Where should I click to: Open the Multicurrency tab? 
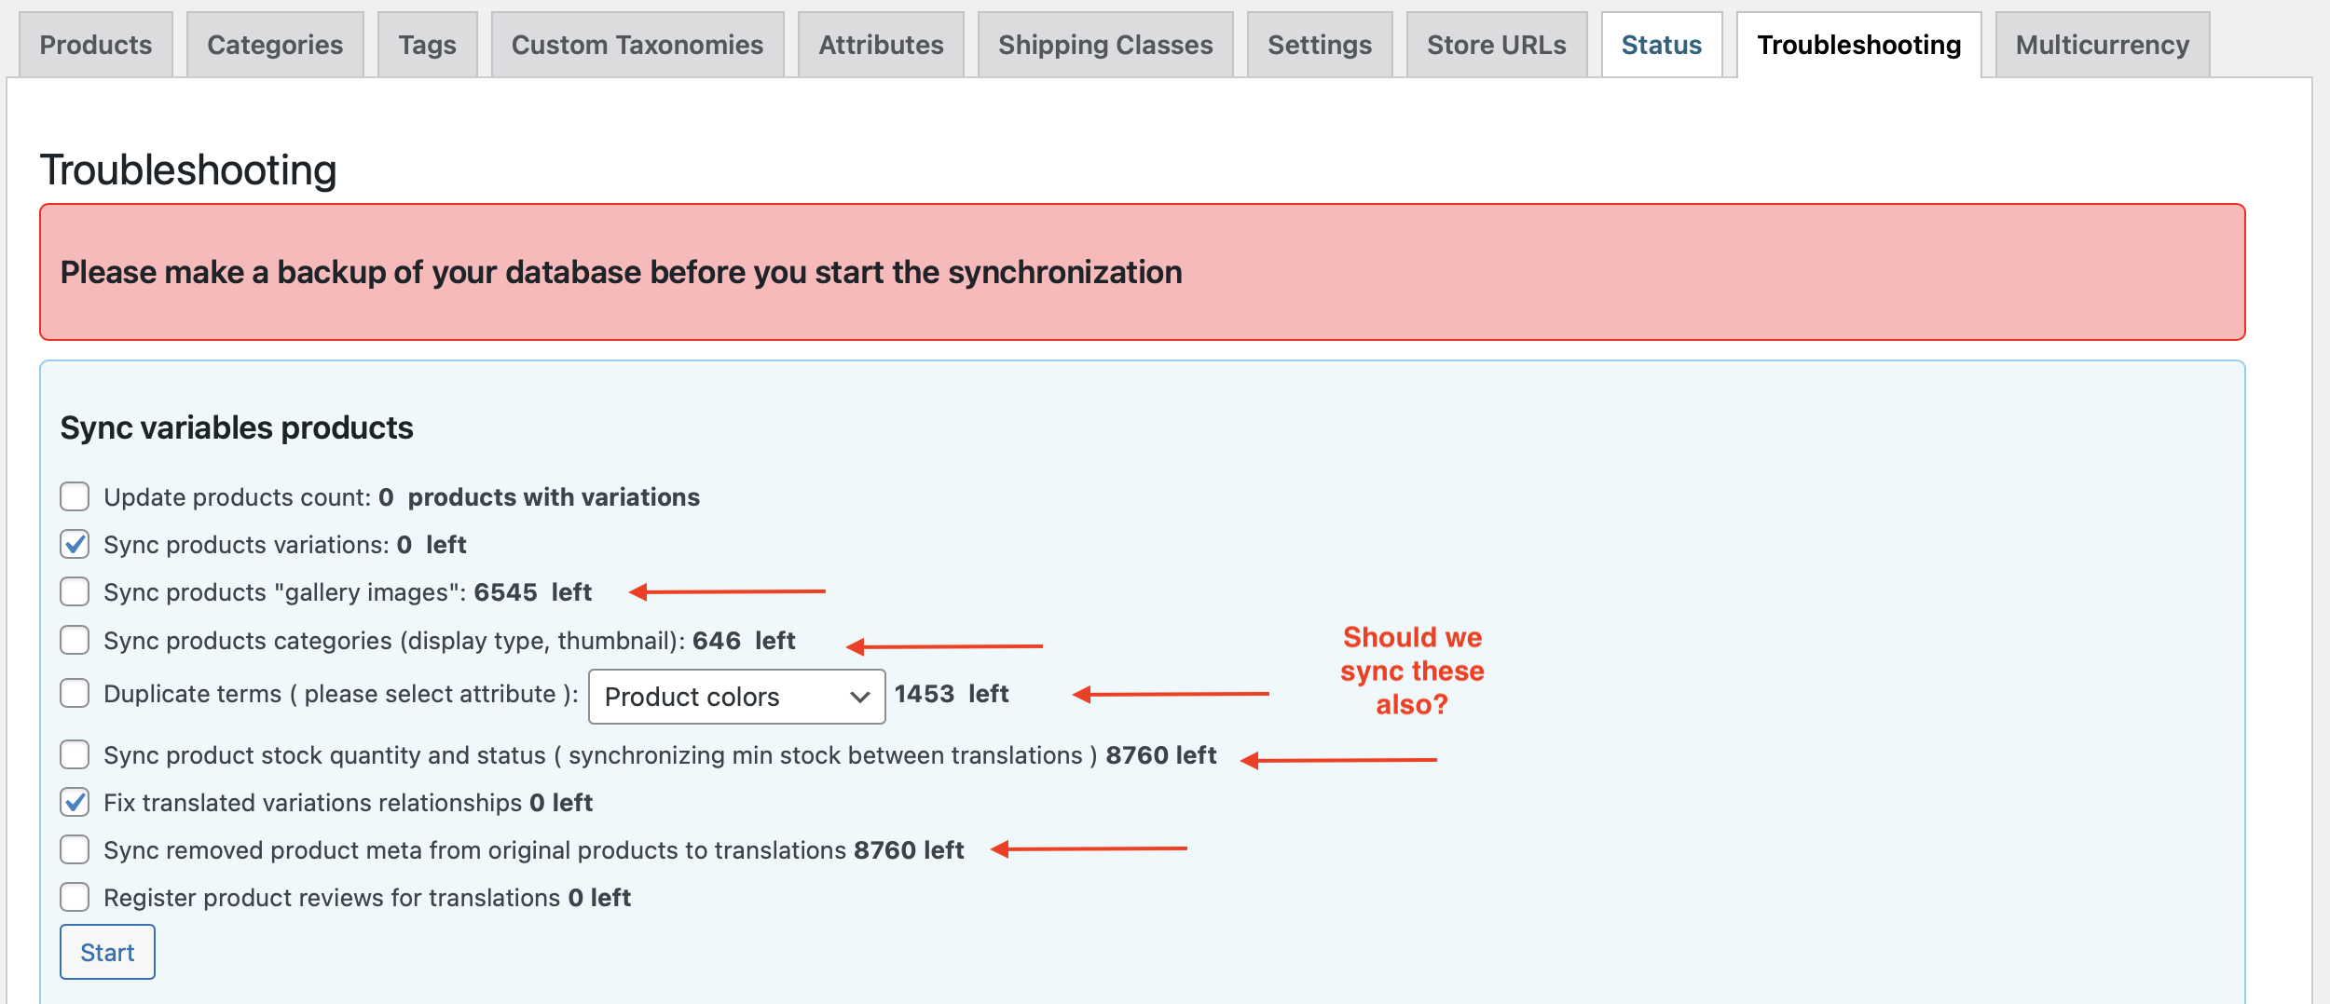tap(2103, 45)
